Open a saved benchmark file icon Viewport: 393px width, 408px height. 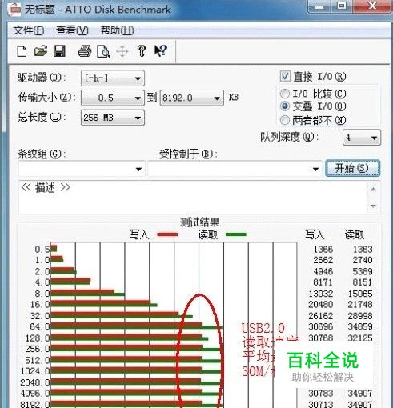click(41, 51)
